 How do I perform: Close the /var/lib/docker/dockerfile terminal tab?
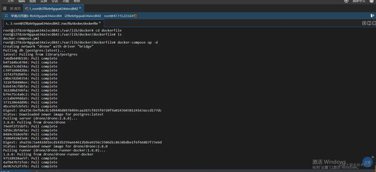pyautogui.click(x=100, y=23)
